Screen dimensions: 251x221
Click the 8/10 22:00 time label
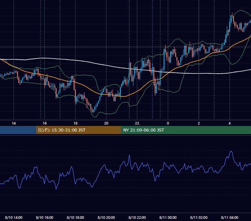tap(137, 217)
